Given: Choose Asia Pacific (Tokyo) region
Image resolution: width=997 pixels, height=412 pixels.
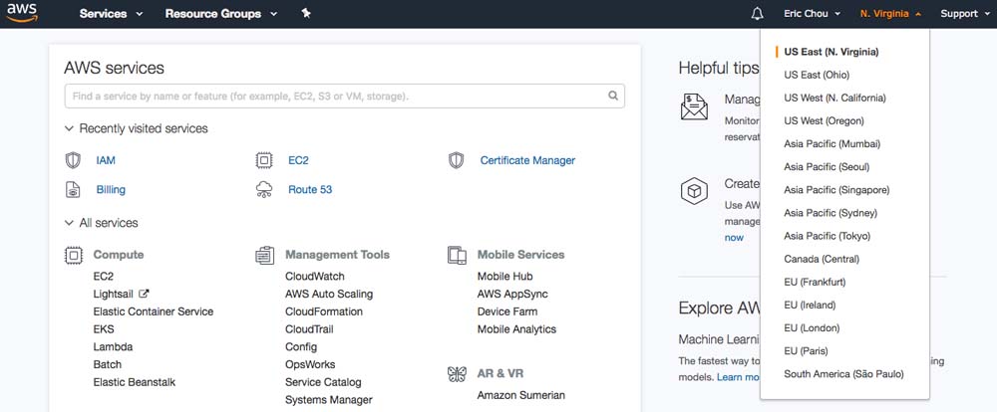Looking at the screenshot, I should coord(827,237).
